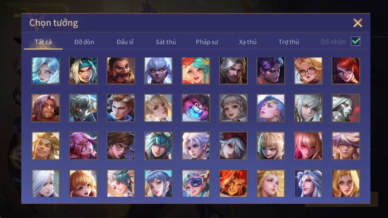Filter heroes by Pháp sư tab

[207, 42]
